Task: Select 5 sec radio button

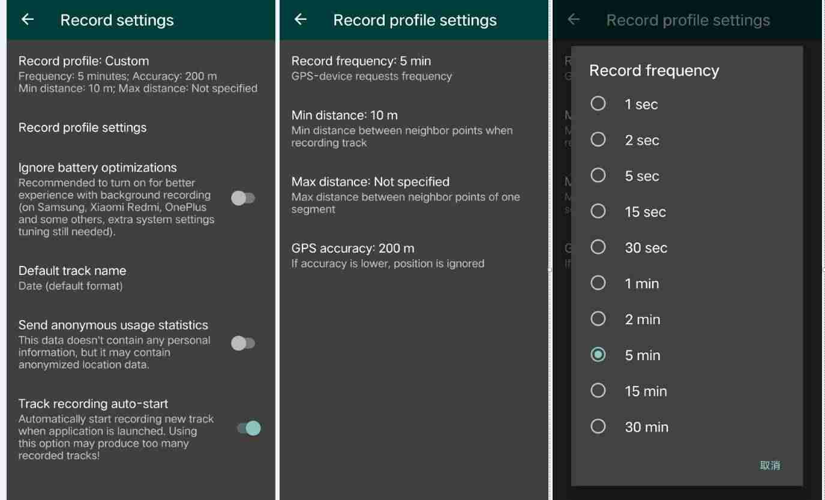Action: pyautogui.click(x=598, y=175)
